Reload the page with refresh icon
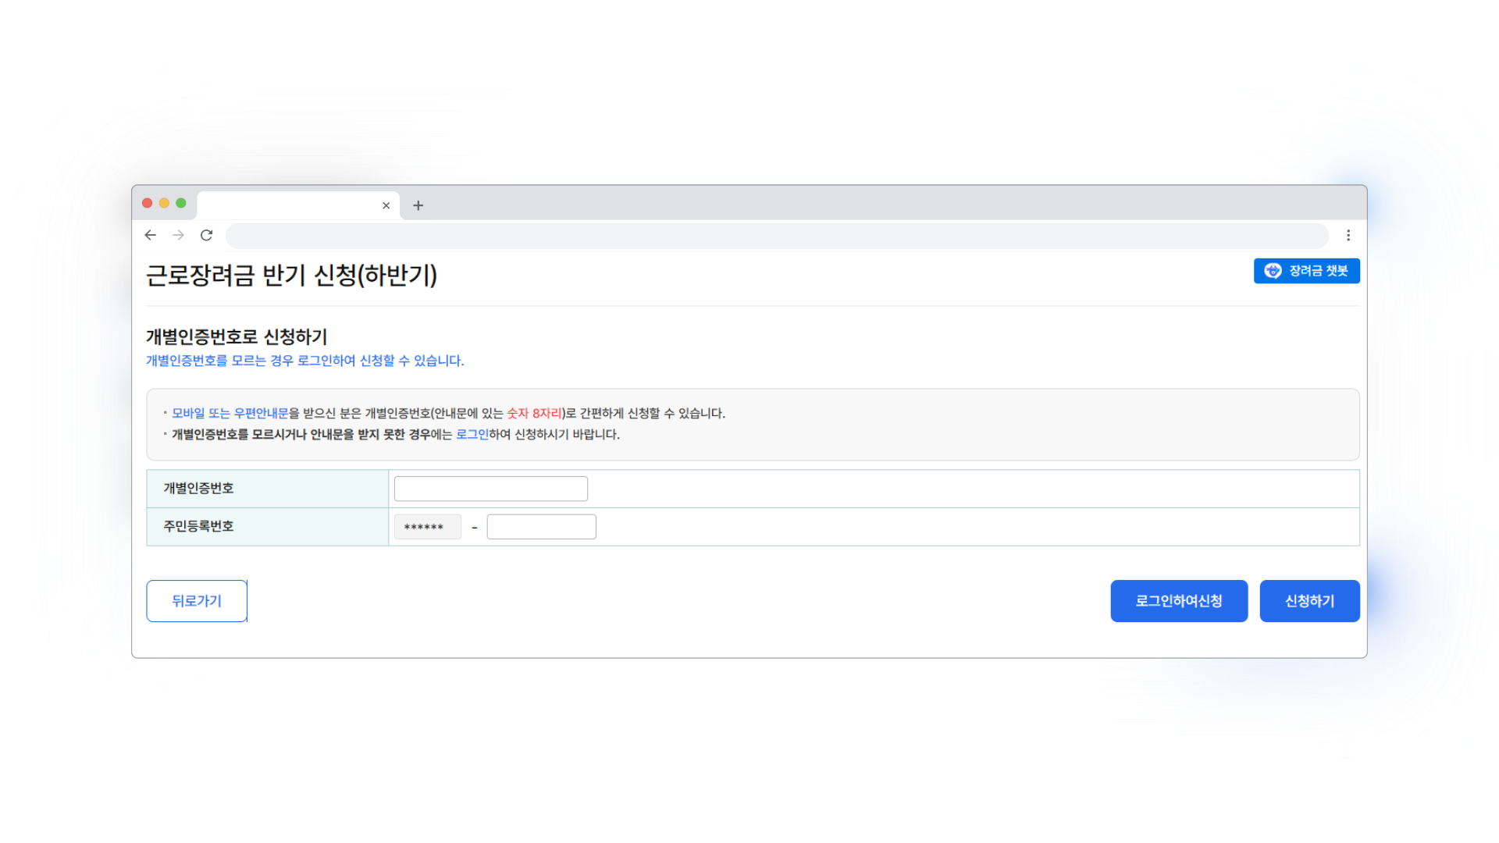This screenshot has width=1499, height=843. click(207, 235)
